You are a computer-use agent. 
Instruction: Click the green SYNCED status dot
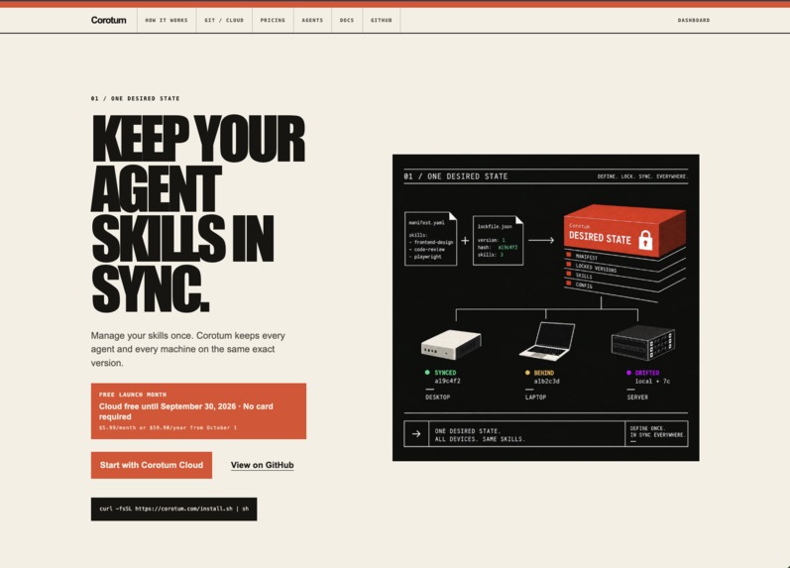427,373
